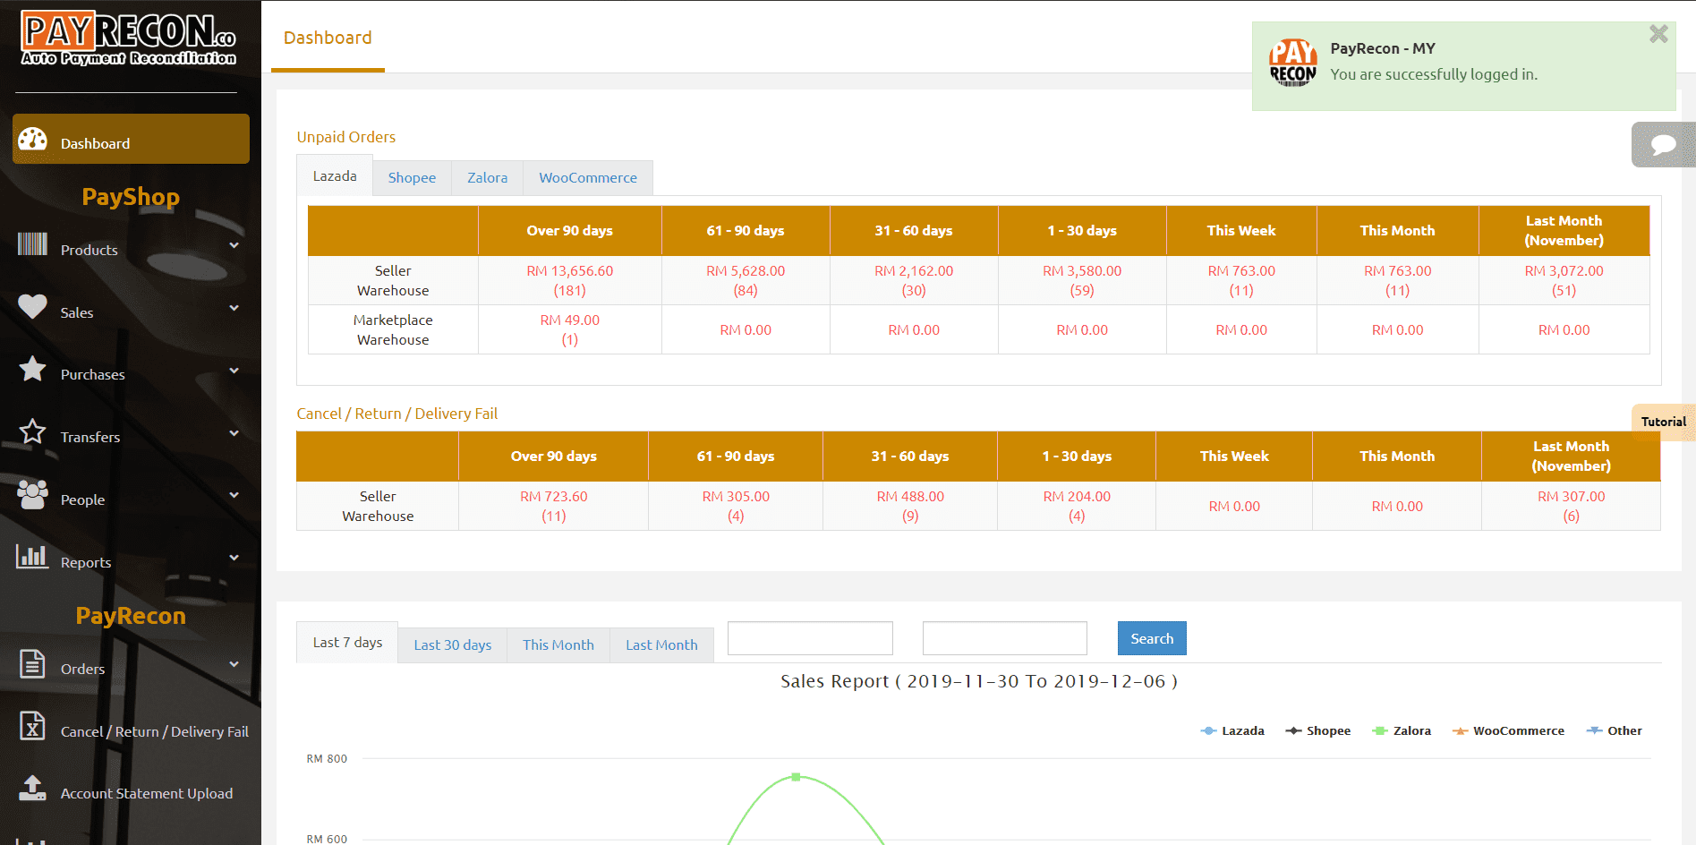The width and height of the screenshot is (1696, 845).
Task: Open the Dashboard page tab at top
Action: pos(328,38)
